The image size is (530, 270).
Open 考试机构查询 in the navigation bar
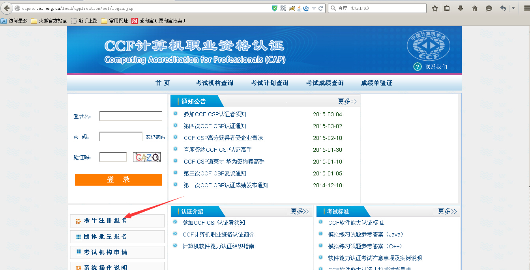click(x=214, y=83)
